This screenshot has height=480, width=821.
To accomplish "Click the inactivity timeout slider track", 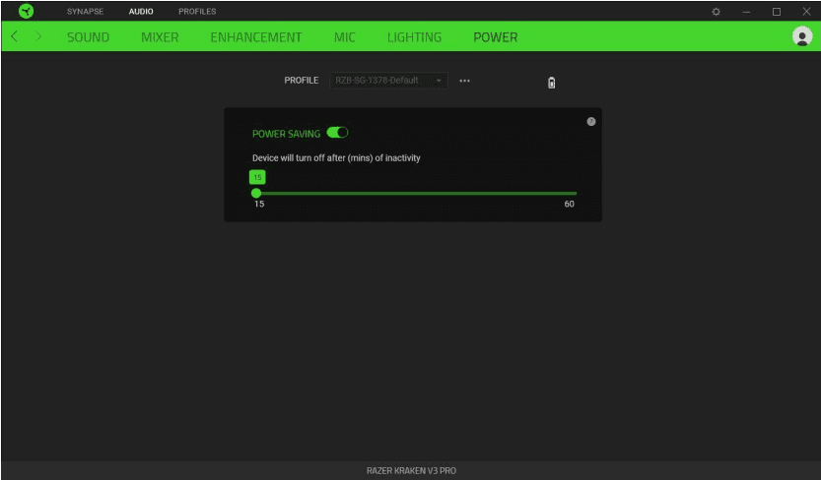I will tap(416, 193).
